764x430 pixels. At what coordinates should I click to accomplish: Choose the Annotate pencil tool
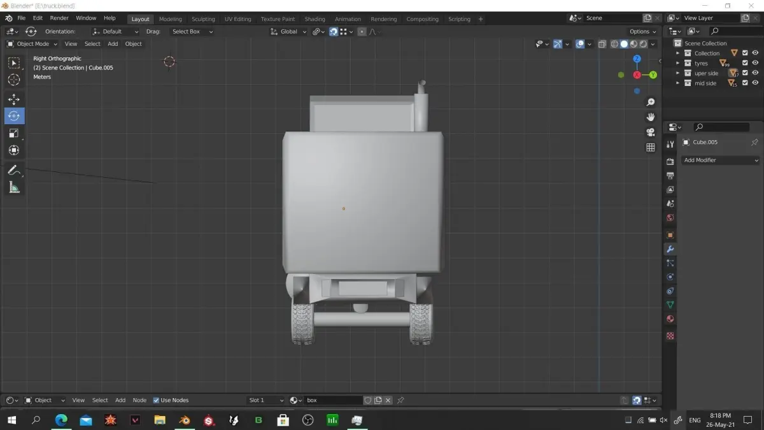coord(14,170)
